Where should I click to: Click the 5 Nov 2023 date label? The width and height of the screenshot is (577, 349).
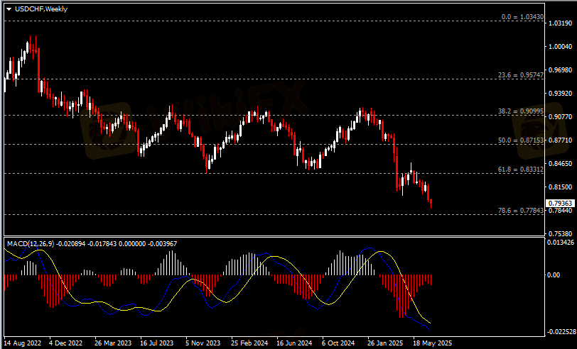click(203, 343)
